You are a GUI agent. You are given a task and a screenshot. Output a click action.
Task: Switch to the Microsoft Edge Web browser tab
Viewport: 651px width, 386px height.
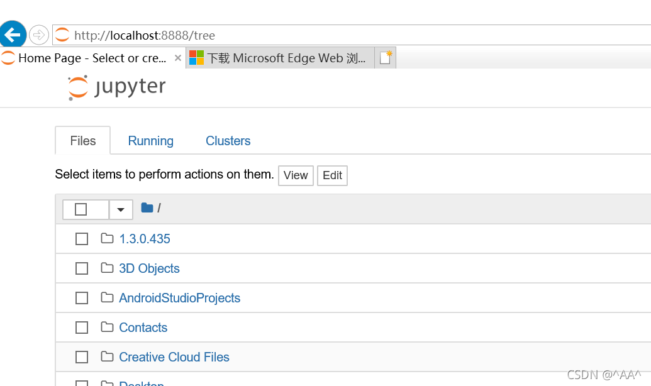281,58
